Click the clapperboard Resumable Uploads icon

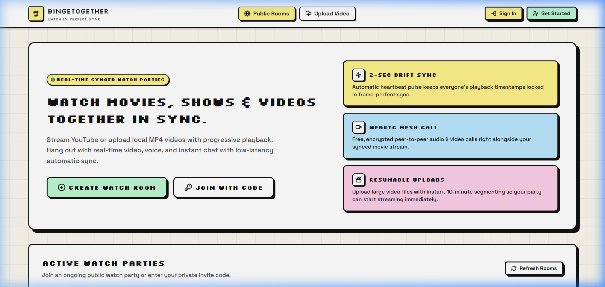click(359, 180)
